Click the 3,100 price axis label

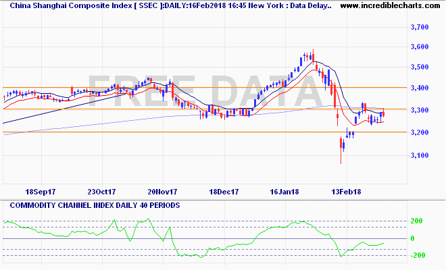pos(420,156)
